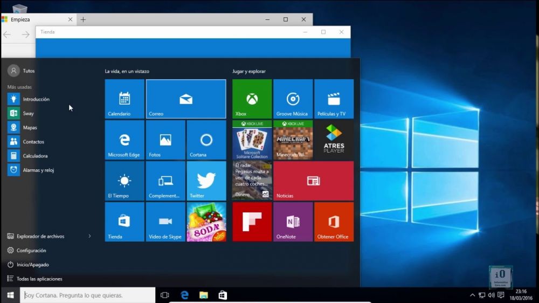Launch Vídeo de Skype tile
The width and height of the screenshot is (539, 303).
tap(165, 222)
